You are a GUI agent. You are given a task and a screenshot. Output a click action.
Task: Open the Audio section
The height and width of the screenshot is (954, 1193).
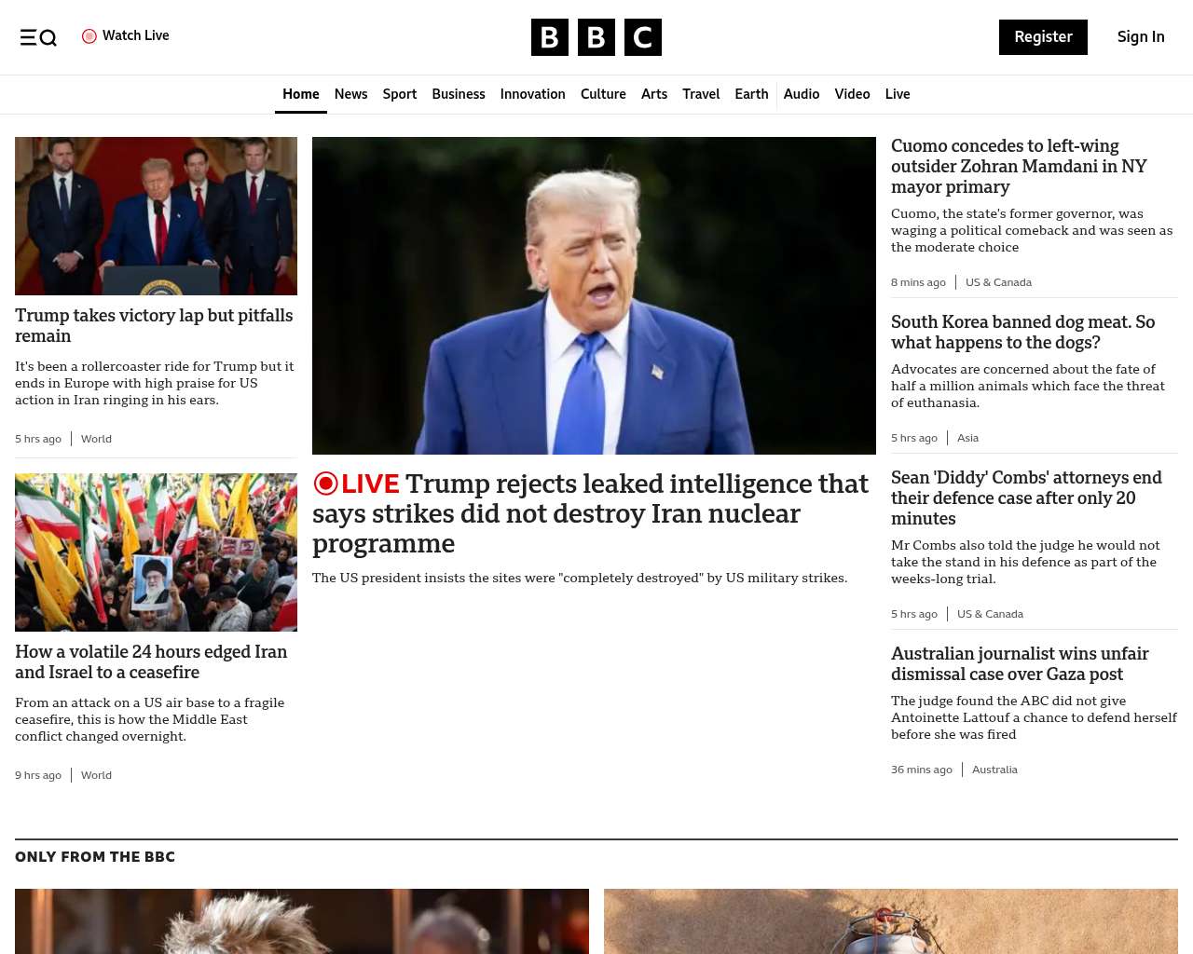pos(802,94)
